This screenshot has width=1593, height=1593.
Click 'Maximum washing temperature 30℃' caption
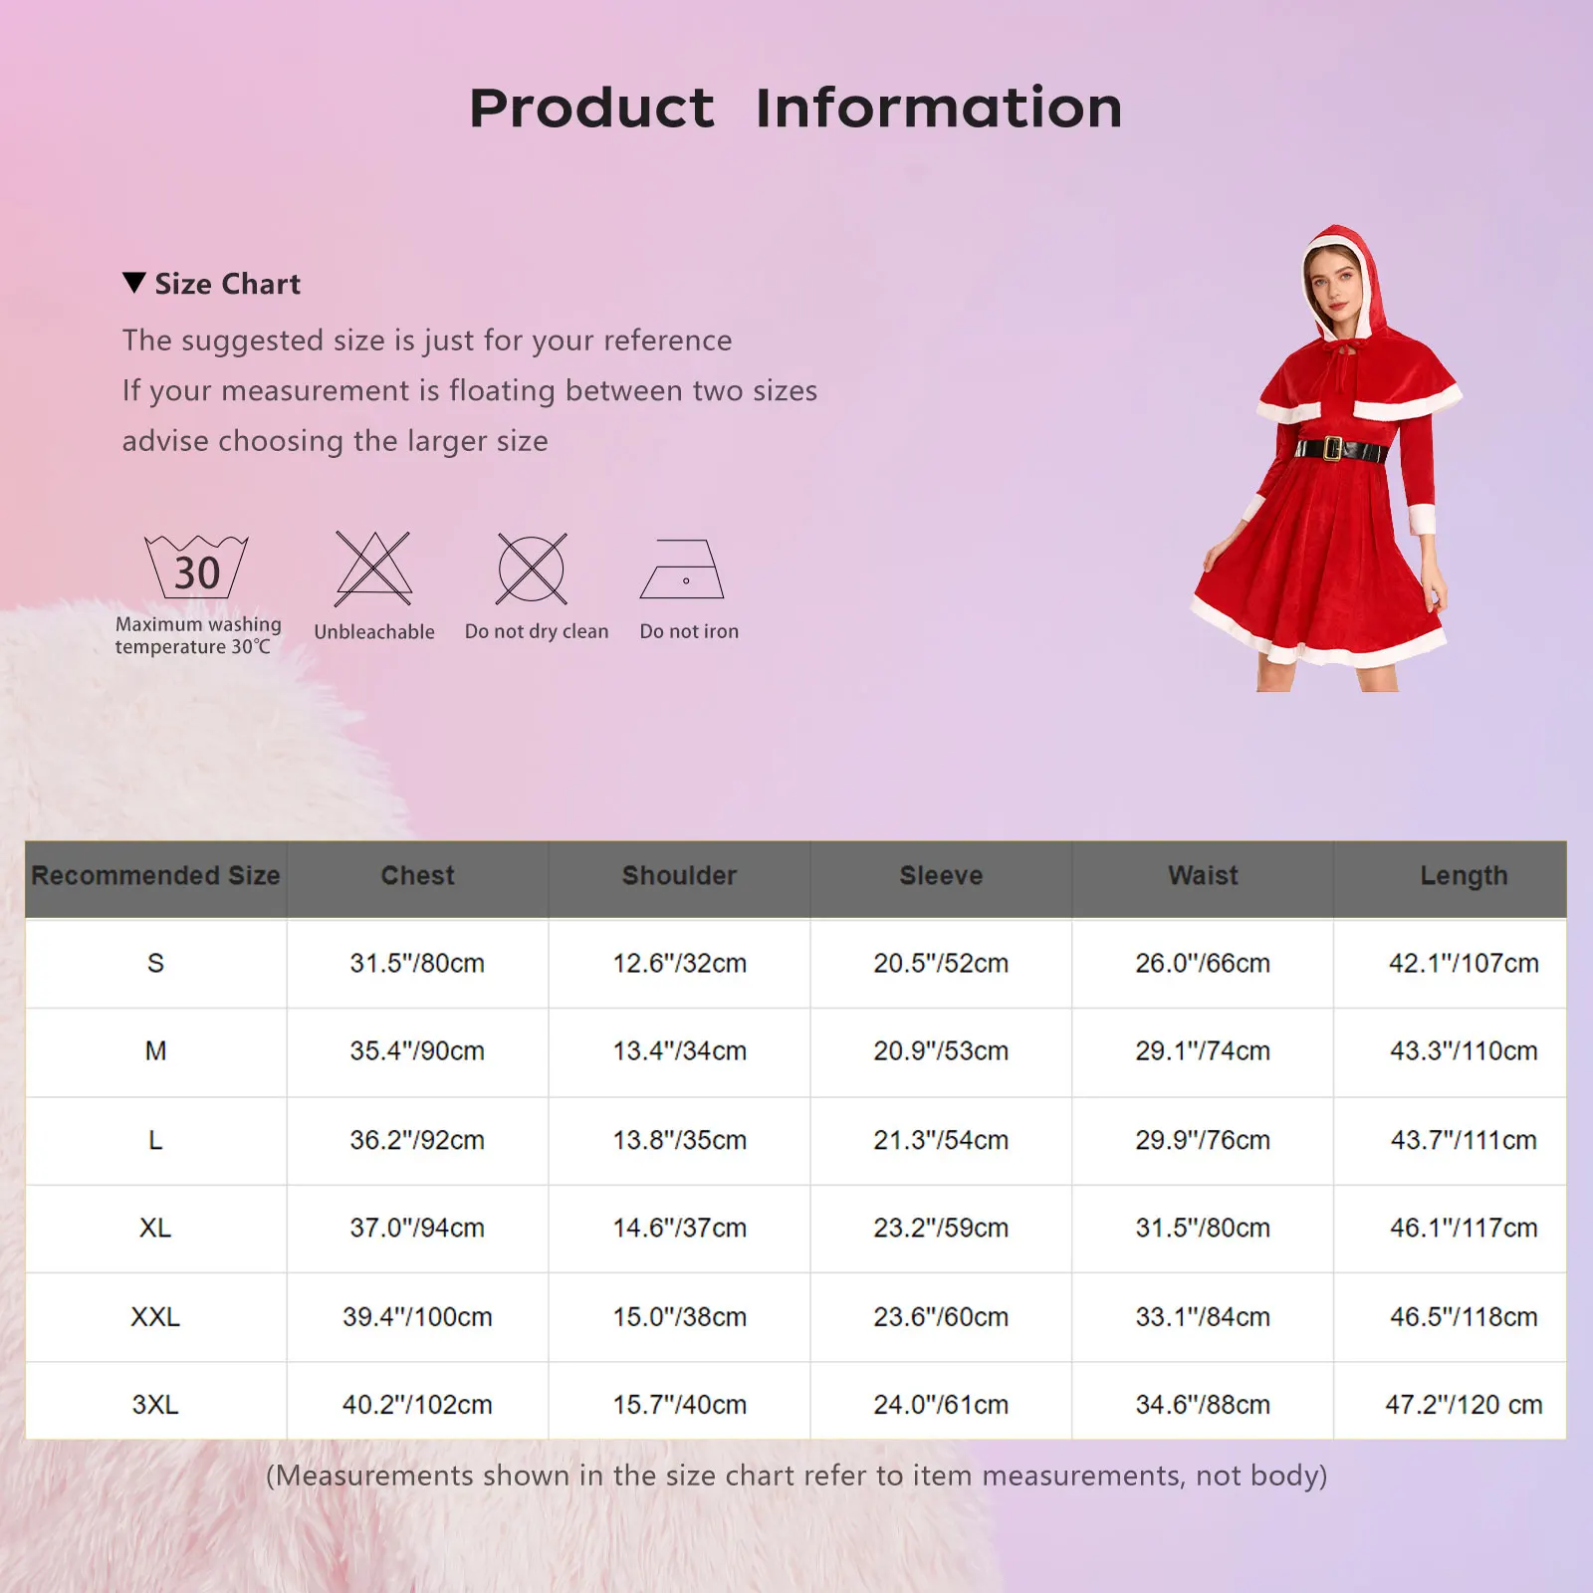(198, 635)
